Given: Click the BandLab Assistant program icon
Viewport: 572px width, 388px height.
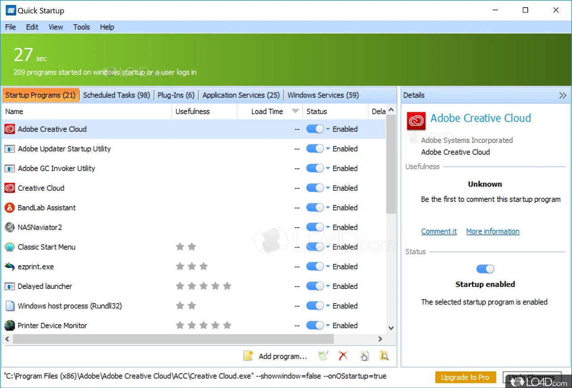Looking at the screenshot, I should point(9,208).
